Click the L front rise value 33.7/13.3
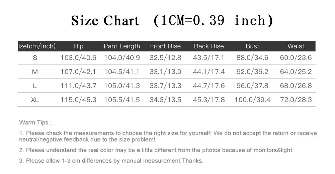335x174 pixels. (x=165, y=86)
